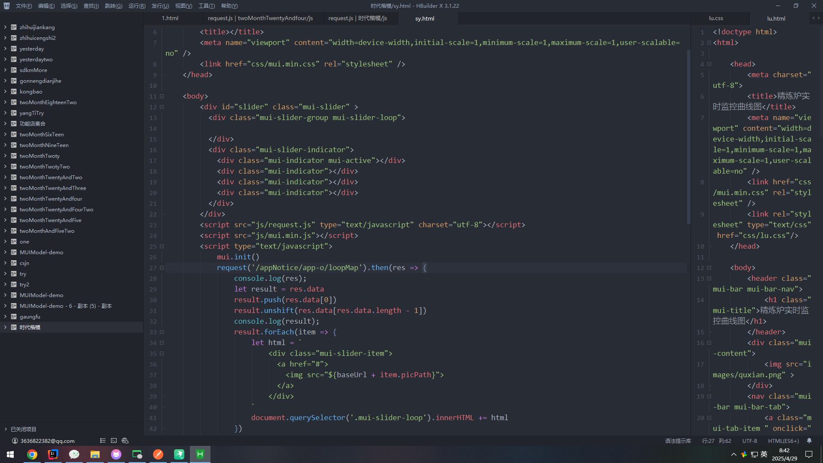
Task: Expand the MUIModel-demo tree node
Action: click(5, 252)
